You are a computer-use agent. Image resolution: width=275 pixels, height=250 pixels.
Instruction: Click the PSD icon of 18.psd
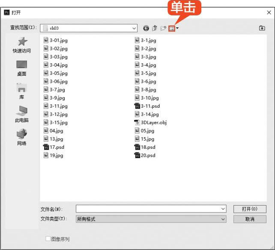(137, 147)
